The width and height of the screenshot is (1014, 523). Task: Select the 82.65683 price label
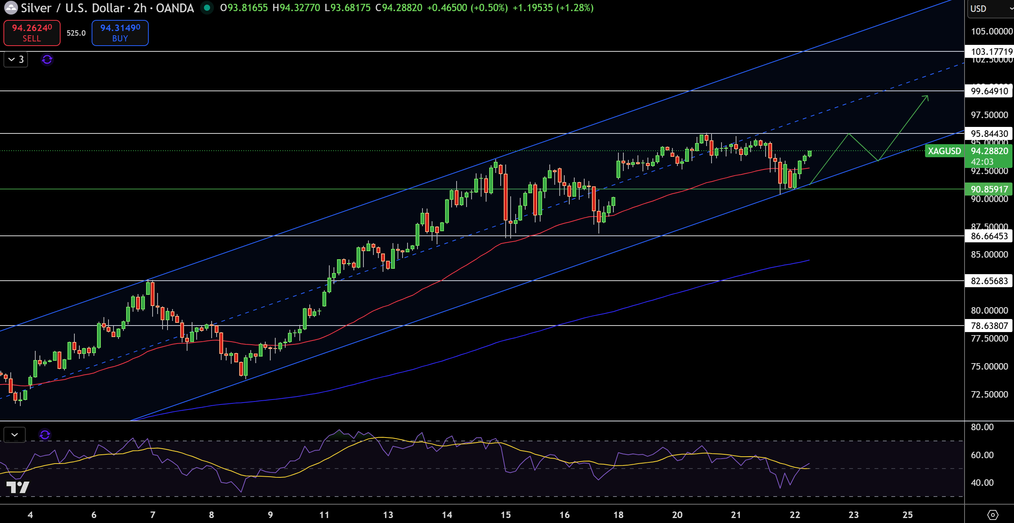[988, 281]
